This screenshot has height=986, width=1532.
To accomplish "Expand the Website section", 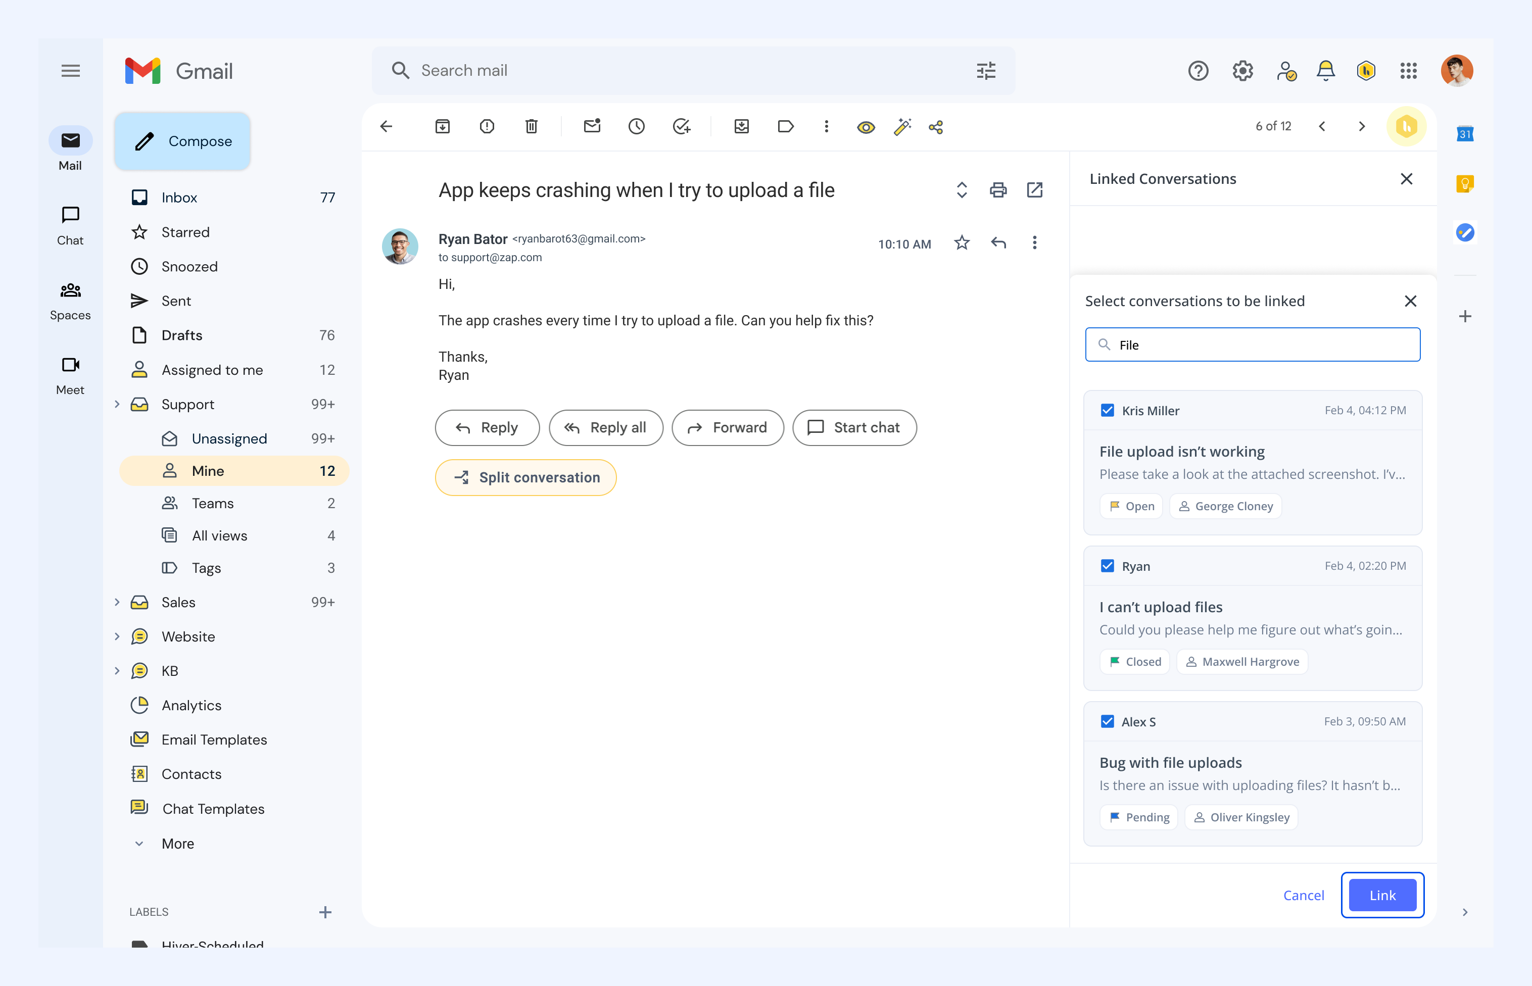I will pos(117,636).
